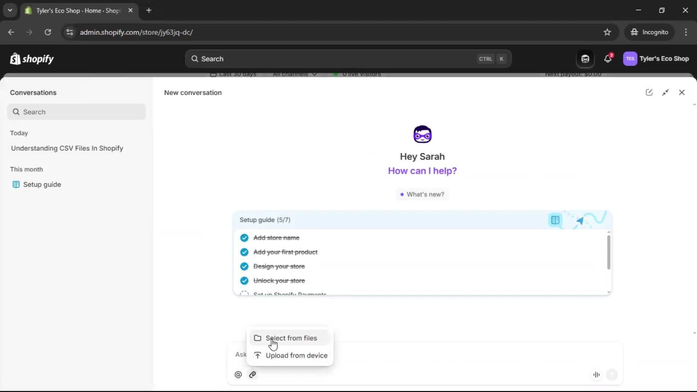Open the All channels dropdown
The height and width of the screenshot is (392, 697).
tap(295, 74)
